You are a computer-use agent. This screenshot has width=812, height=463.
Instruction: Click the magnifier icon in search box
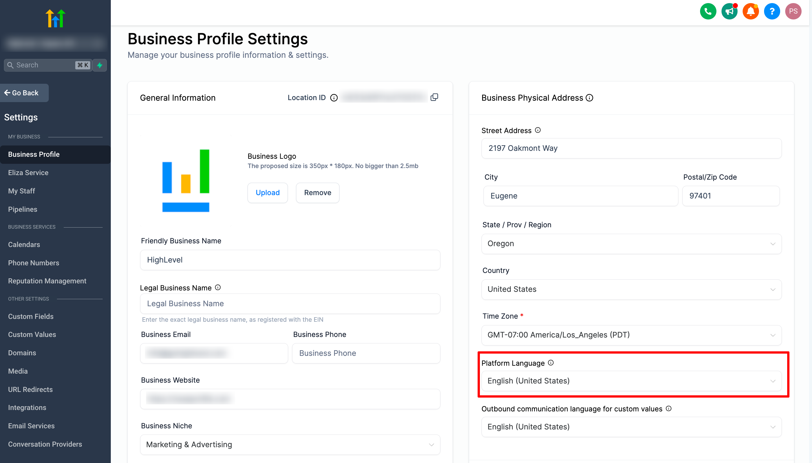[x=10, y=65]
